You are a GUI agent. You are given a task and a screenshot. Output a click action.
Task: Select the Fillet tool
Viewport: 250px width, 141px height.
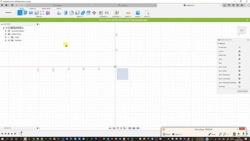pos(71,13)
